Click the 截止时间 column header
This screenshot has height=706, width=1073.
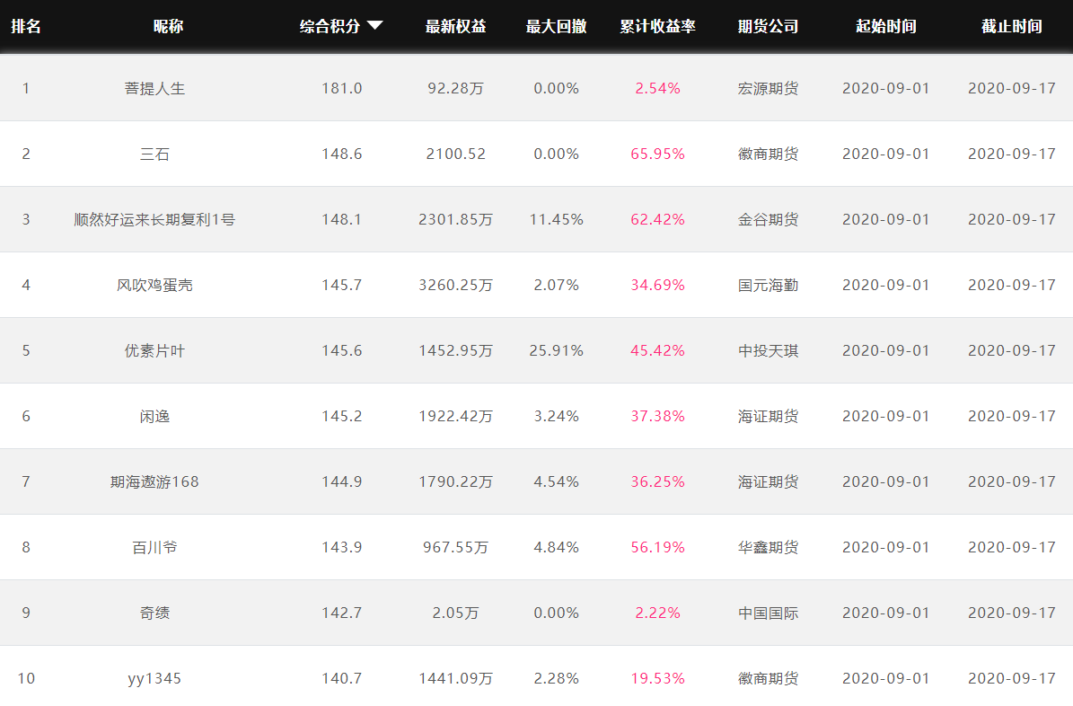1011,26
